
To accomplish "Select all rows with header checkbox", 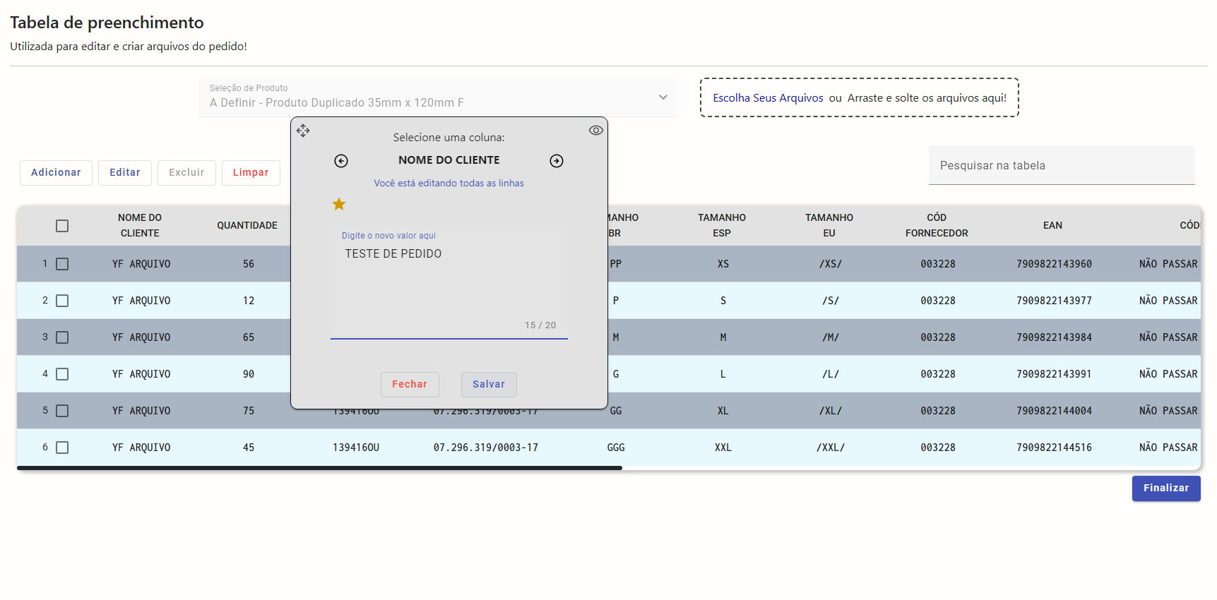I will click(62, 226).
